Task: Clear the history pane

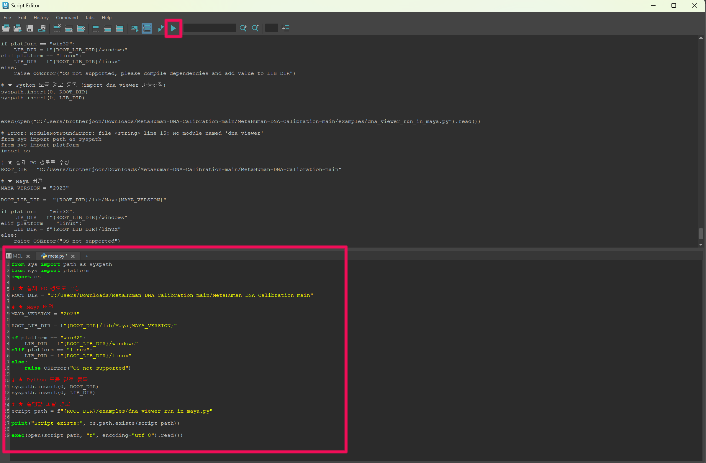Action: (x=57, y=28)
